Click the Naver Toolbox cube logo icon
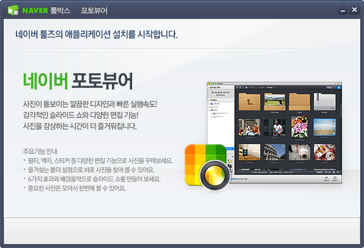The image size is (364, 248). tap(13, 10)
